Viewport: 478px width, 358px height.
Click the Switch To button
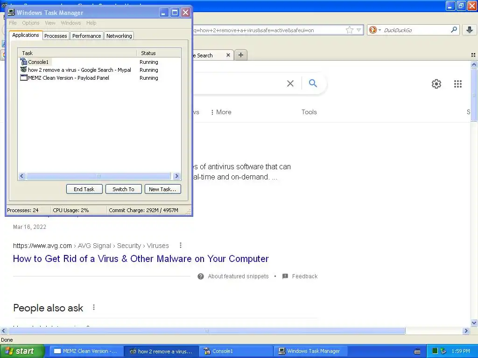click(x=123, y=189)
